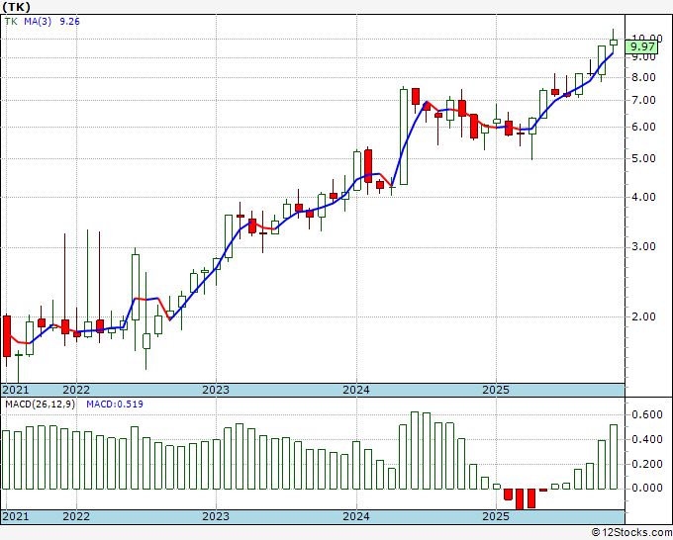Screen dimensions: 673x540
Task: Click the tallest MACD histogram bar of 2024
Action: 415,450
